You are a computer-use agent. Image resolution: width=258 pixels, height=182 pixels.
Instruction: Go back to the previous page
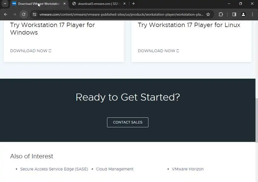(x=6, y=14)
